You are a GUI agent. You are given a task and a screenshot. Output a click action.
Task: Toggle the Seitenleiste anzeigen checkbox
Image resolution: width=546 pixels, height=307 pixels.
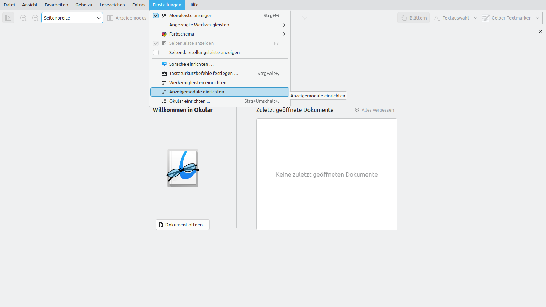point(156,43)
